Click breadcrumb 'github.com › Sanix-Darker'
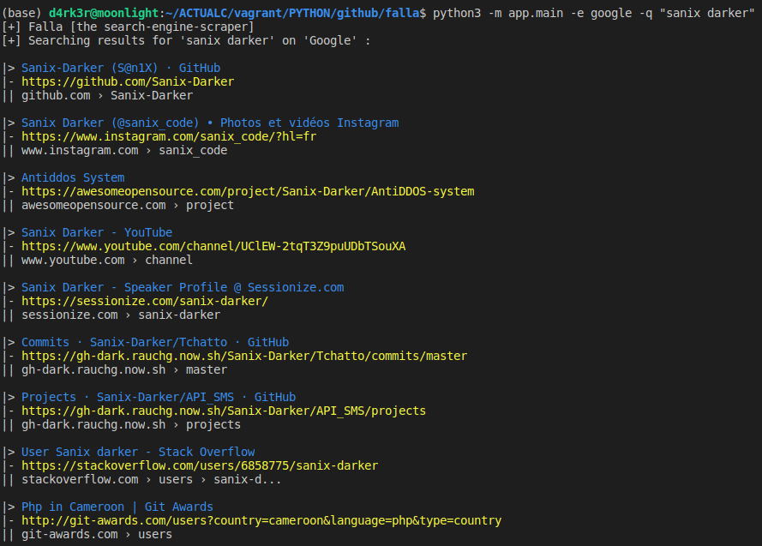The image size is (762, 546). [x=107, y=96]
